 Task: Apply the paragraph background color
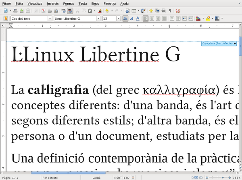pos(217,19)
